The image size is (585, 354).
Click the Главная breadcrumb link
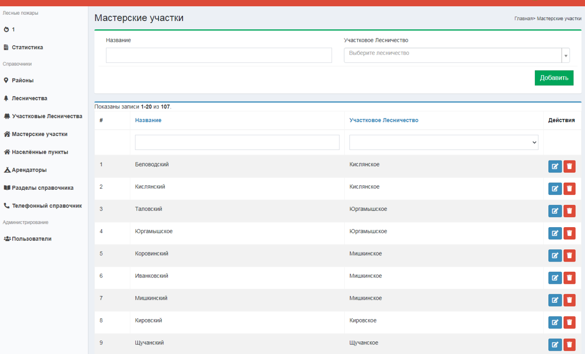tap(523, 19)
